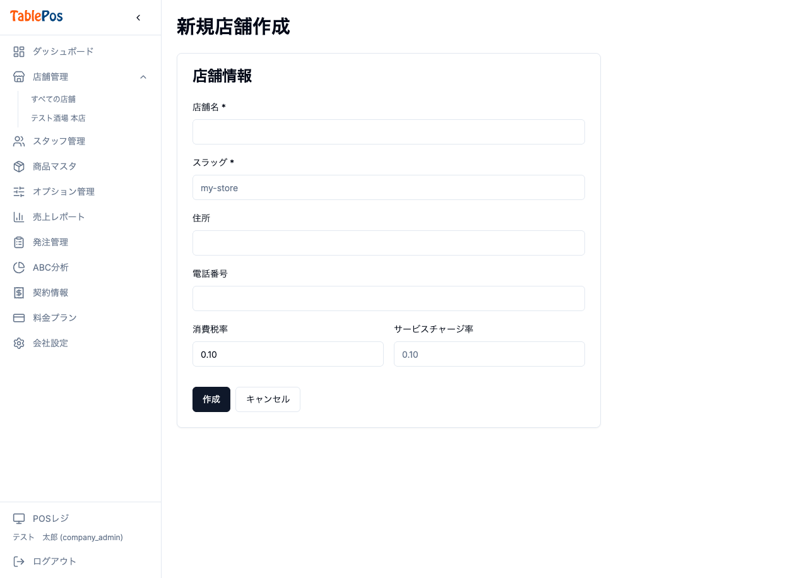This screenshot has height=578, width=811.
Task: Focus the スラッグ field with my-store placeholder
Action: (x=389, y=187)
